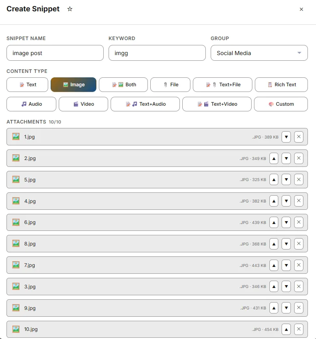The image size is (316, 339).
Task: Click the 6.jpg file name
Action: click(x=30, y=222)
